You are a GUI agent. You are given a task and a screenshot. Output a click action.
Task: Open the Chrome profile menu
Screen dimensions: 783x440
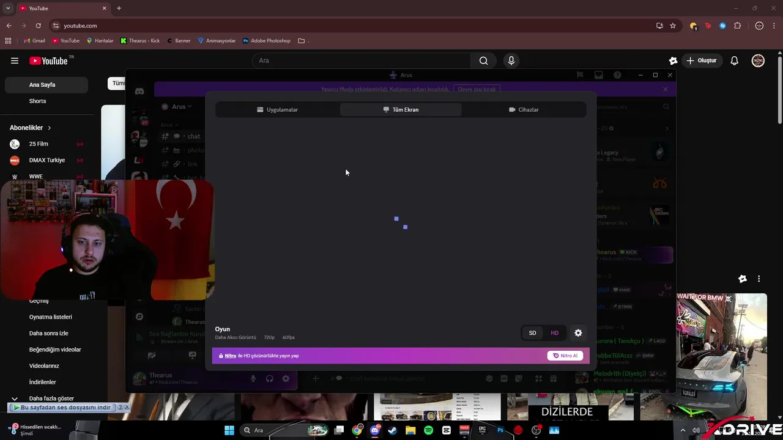759,26
